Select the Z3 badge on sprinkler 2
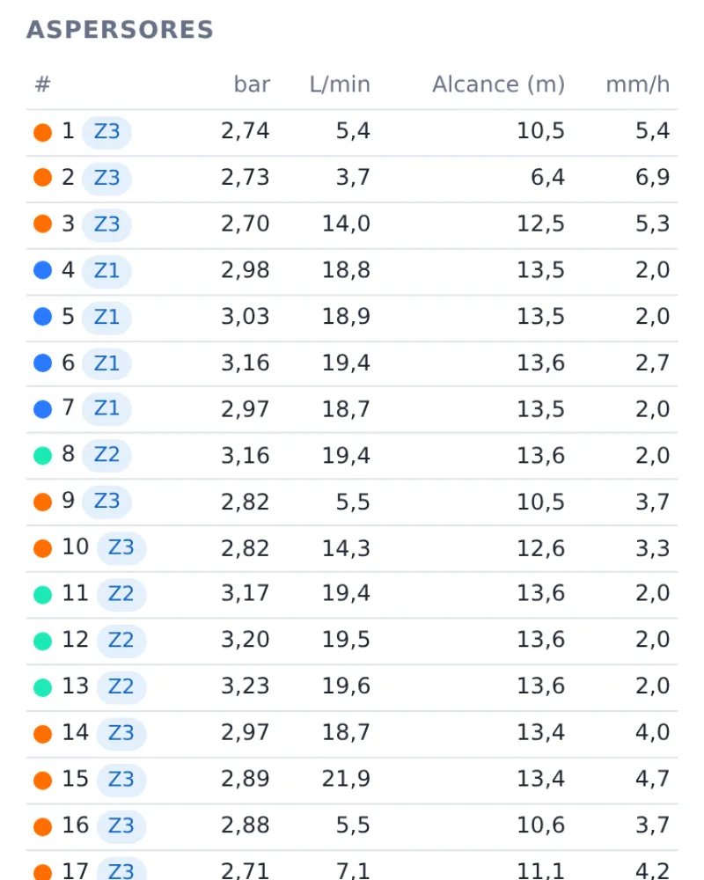Image resolution: width=704 pixels, height=880 pixels. click(106, 179)
